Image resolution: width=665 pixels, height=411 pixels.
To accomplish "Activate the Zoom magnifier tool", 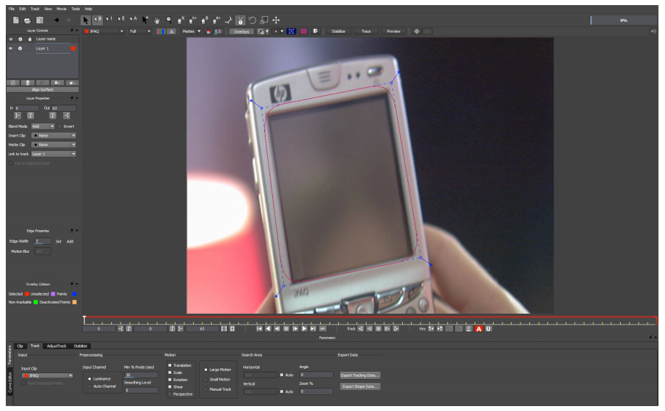I will tap(169, 20).
